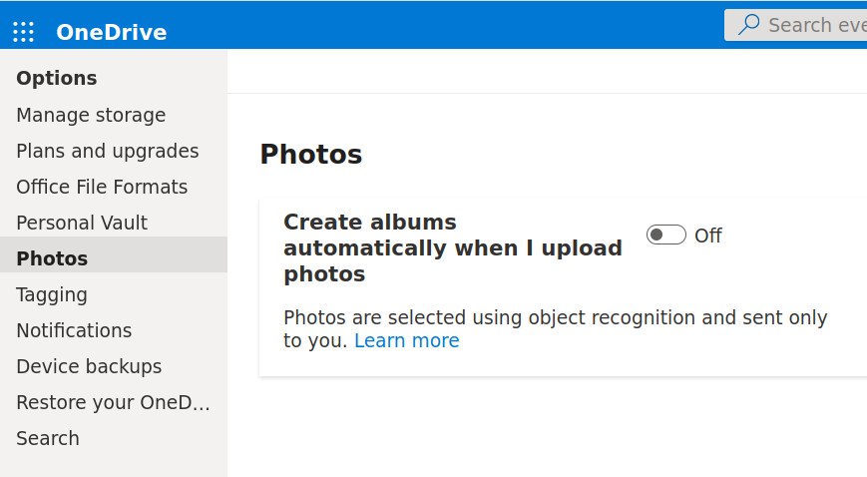This screenshot has width=867, height=477.
Task: Open the app launcher waffle icon
Action: tap(23, 32)
